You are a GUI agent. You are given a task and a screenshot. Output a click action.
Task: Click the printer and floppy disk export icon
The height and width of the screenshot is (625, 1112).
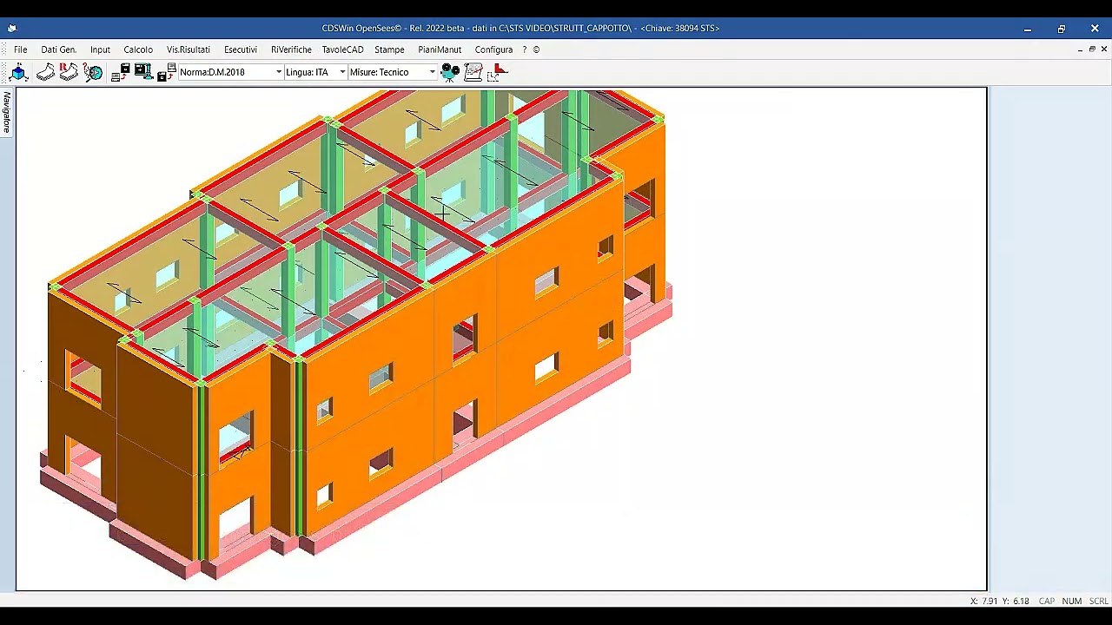click(x=120, y=72)
